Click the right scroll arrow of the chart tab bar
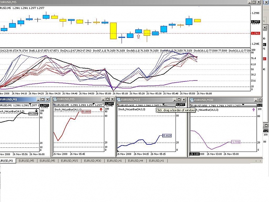 (x=260, y=161)
